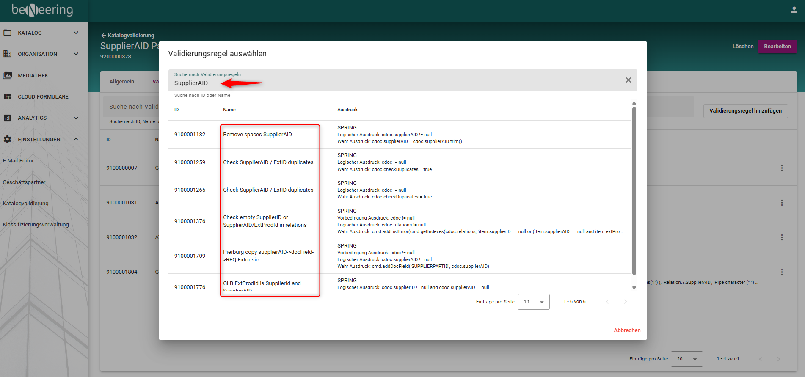
Task: Clear the validation rule search field
Action: (628, 80)
